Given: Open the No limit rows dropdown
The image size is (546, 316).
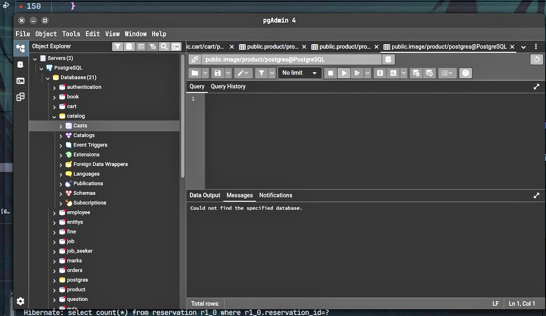Looking at the screenshot, I should (300, 73).
